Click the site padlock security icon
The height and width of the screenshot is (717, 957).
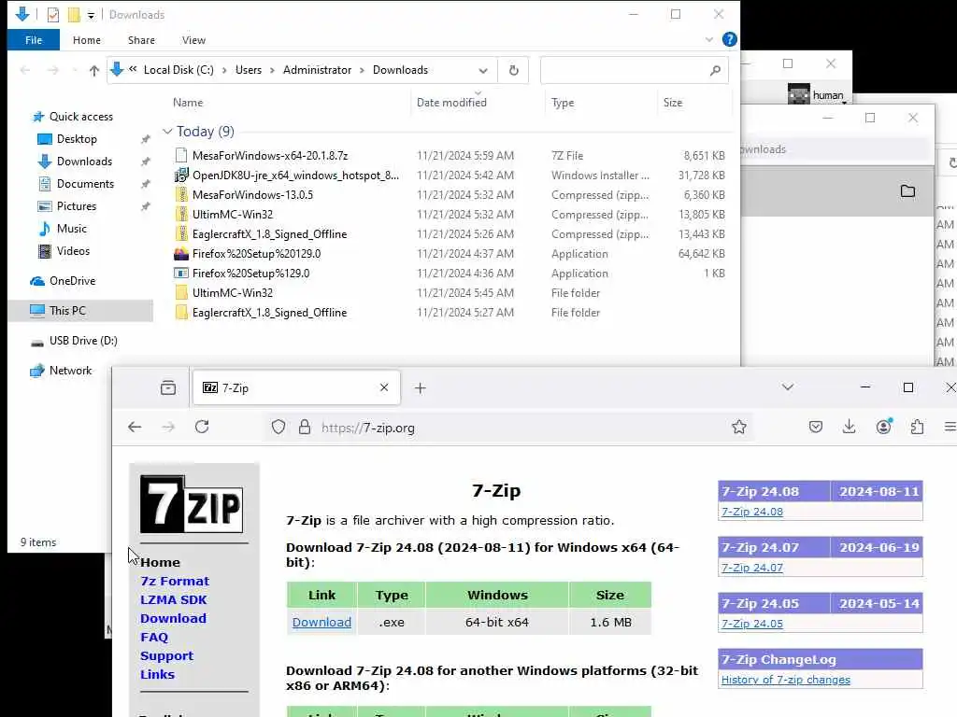(305, 427)
